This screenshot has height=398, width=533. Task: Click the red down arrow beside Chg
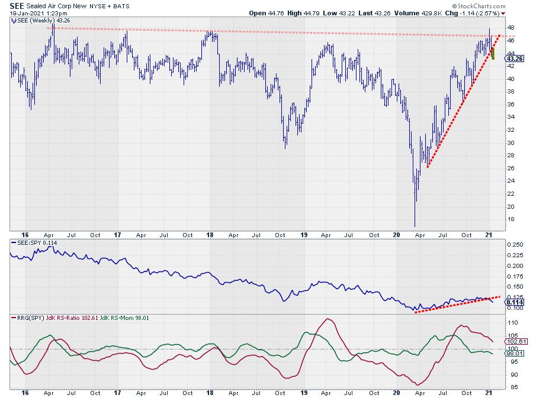pyautogui.click(x=503, y=13)
